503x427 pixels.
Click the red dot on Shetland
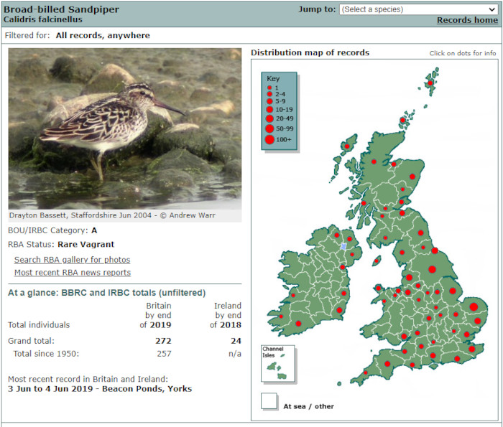[x=430, y=83]
